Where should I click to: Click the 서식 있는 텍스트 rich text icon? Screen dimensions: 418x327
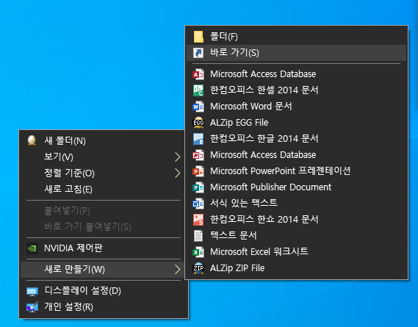(198, 204)
